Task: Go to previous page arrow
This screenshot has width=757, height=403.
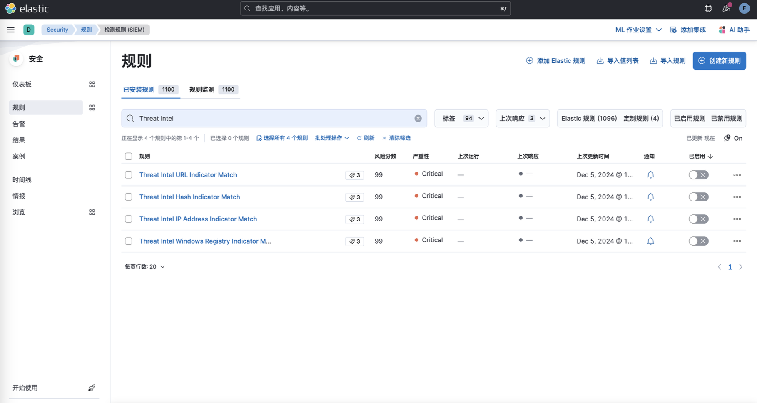Action: click(720, 267)
